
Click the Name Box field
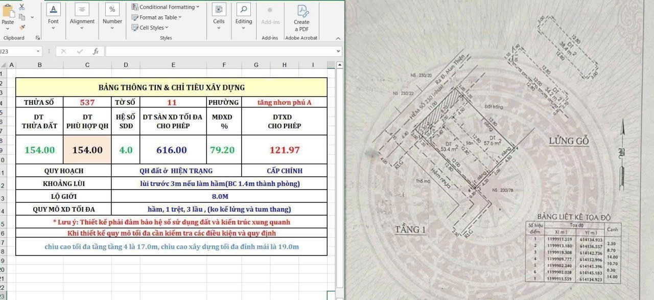pyautogui.click(x=17, y=51)
